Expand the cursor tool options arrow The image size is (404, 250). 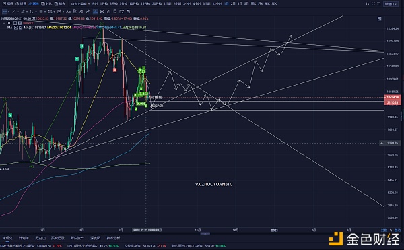click(x=9, y=12)
